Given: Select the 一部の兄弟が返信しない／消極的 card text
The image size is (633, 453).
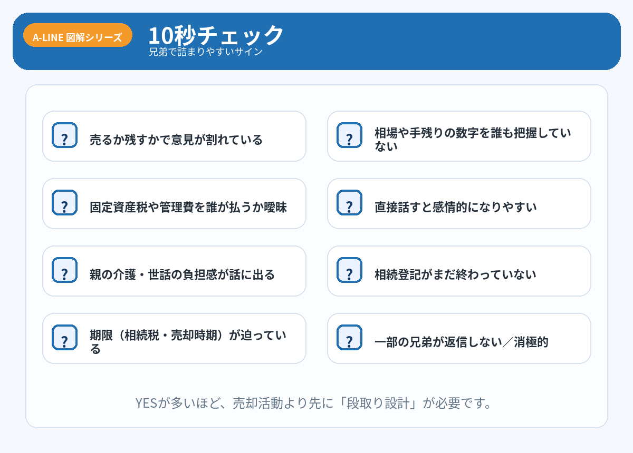Looking at the screenshot, I should (462, 342).
